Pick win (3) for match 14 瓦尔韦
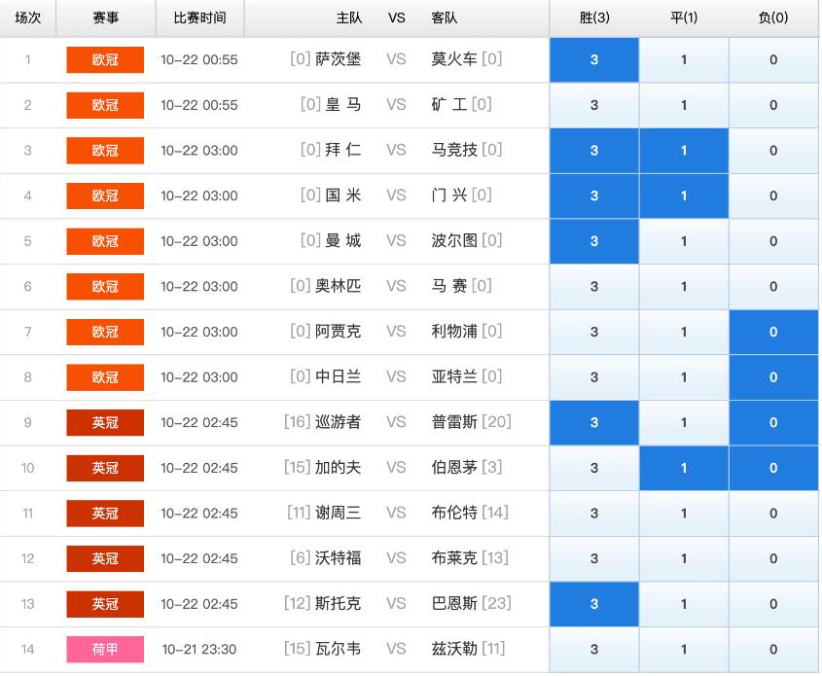Viewport: 822px width, 676px height. [594, 650]
